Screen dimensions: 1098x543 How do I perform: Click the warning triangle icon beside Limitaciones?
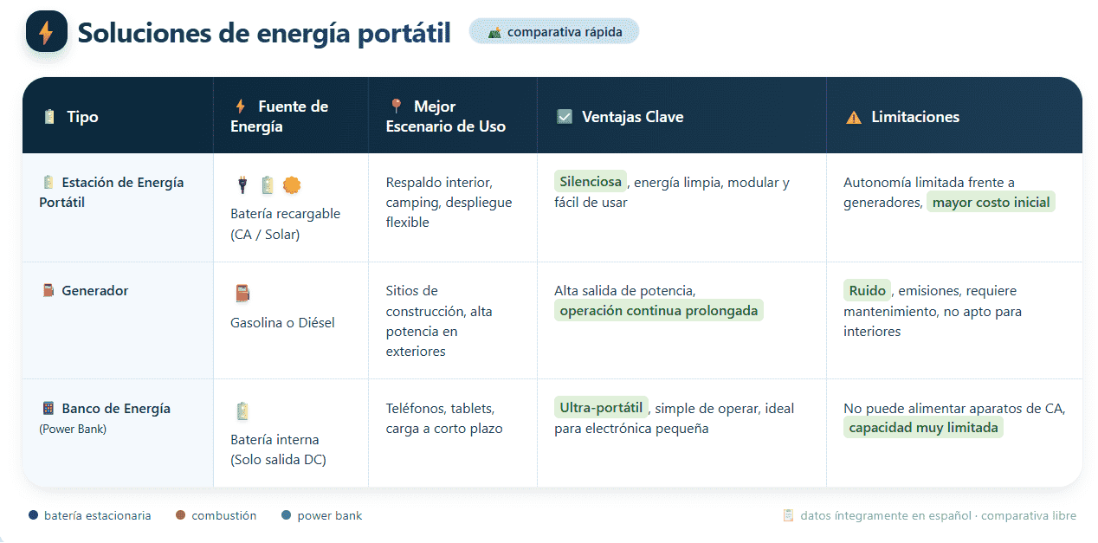854,117
